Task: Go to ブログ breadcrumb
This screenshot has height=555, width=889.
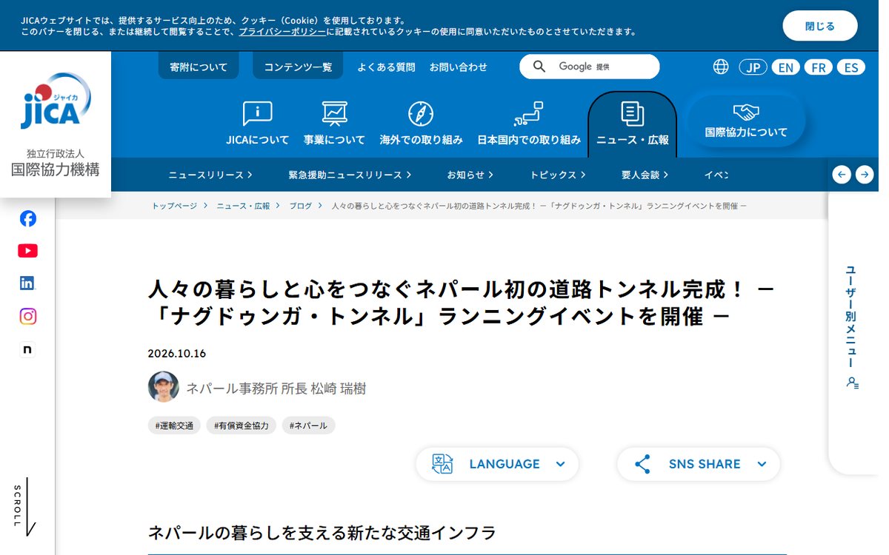Action: pos(301,206)
